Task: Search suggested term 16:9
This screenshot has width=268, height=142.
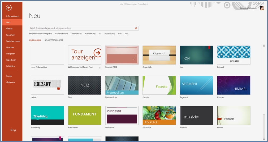Action: 126,34
